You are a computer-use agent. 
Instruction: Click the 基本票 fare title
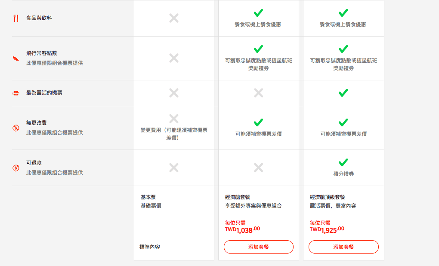(x=148, y=197)
